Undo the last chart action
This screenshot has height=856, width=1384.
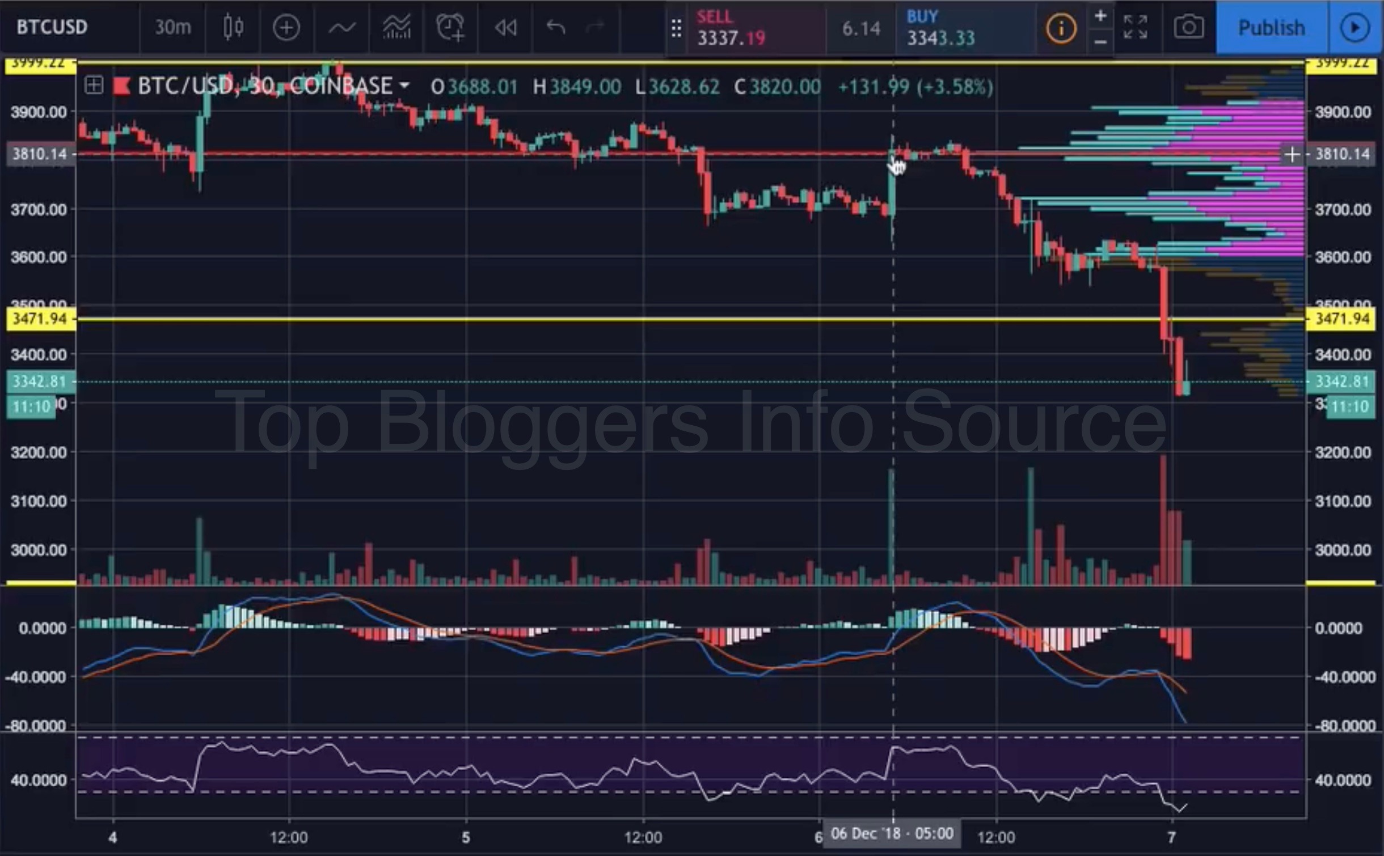[x=556, y=27]
